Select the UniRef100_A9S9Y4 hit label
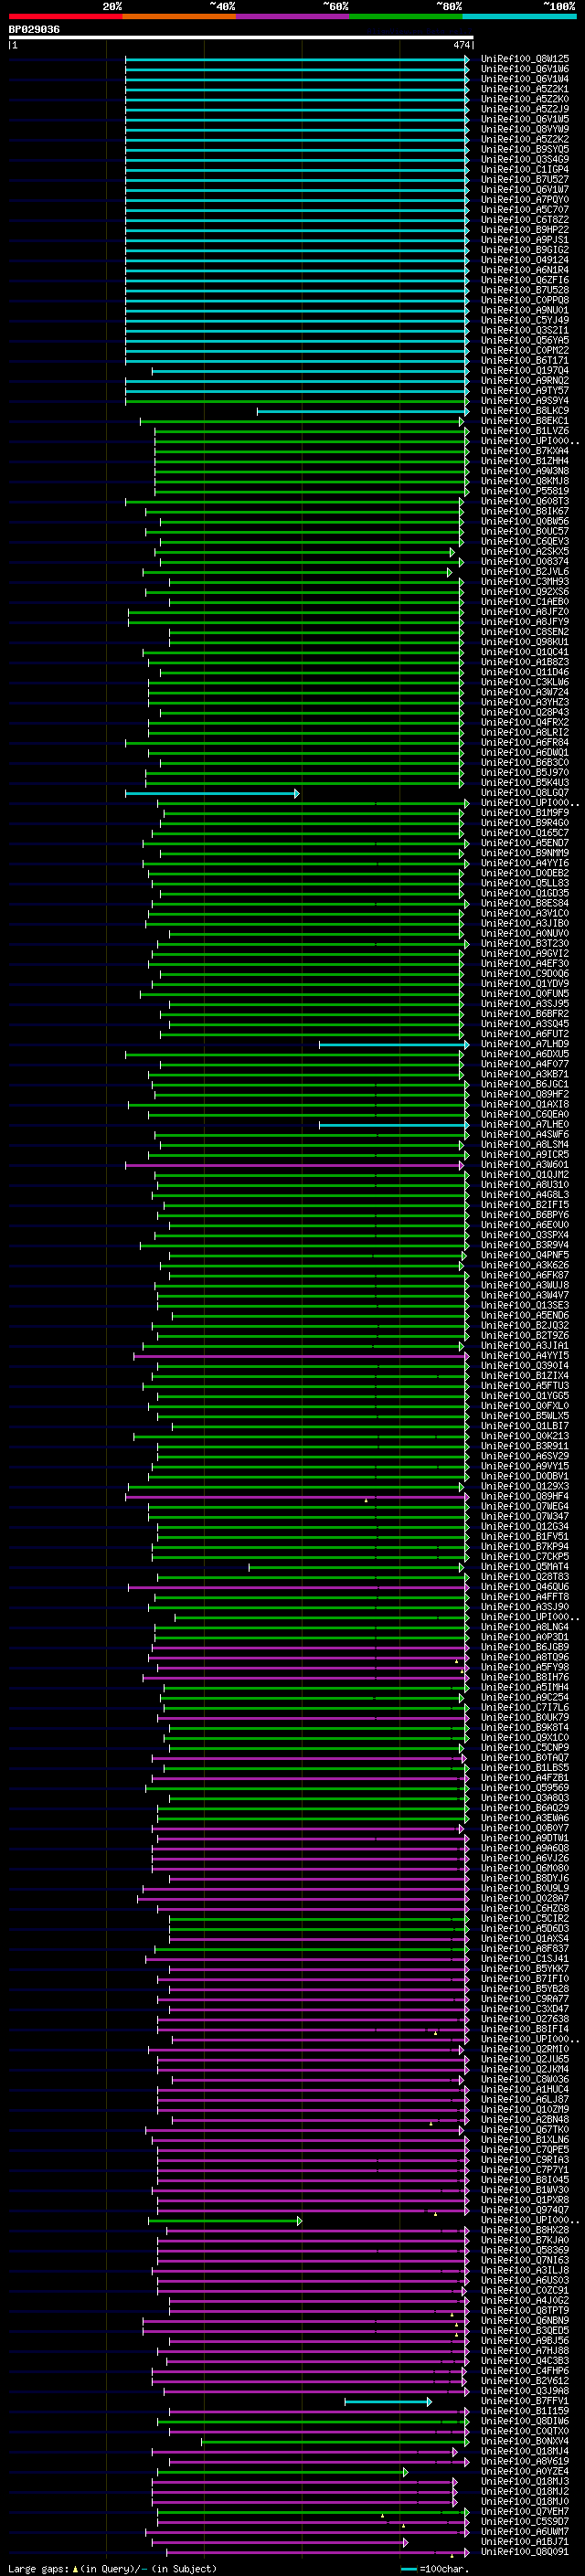Screen dimensions: 585x2576 525,401
